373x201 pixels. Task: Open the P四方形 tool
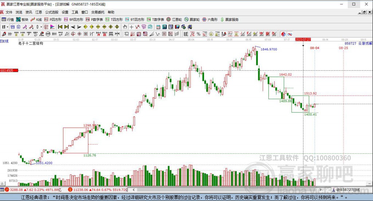53,20
